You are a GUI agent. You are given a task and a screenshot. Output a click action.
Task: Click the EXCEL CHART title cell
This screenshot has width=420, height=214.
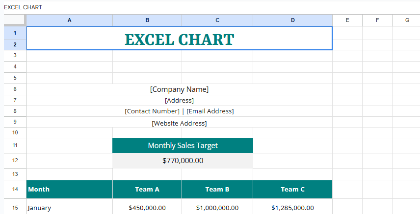click(179, 39)
